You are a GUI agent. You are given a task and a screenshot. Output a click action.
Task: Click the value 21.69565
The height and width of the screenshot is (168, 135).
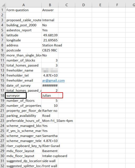click(x=50, y=40)
